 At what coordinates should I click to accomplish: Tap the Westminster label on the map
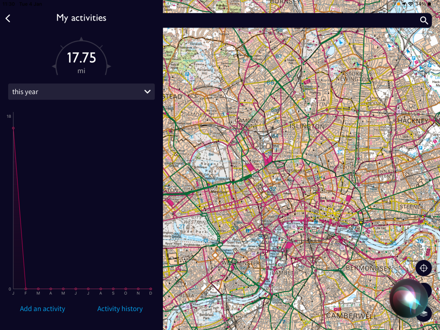tap(240, 263)
